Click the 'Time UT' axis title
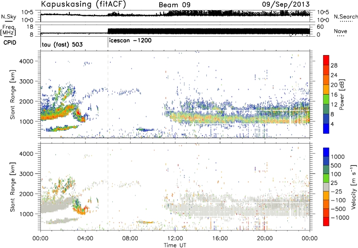The width and height of the screenshot is (358, 248). (x=175, y=245)
